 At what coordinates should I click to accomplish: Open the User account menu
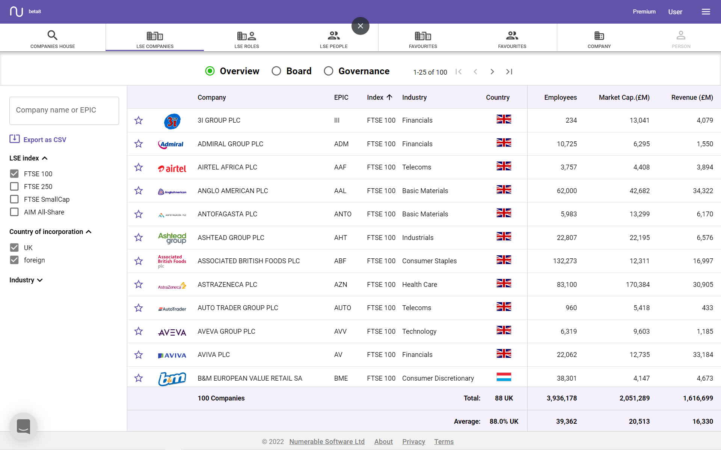[675, 12]
